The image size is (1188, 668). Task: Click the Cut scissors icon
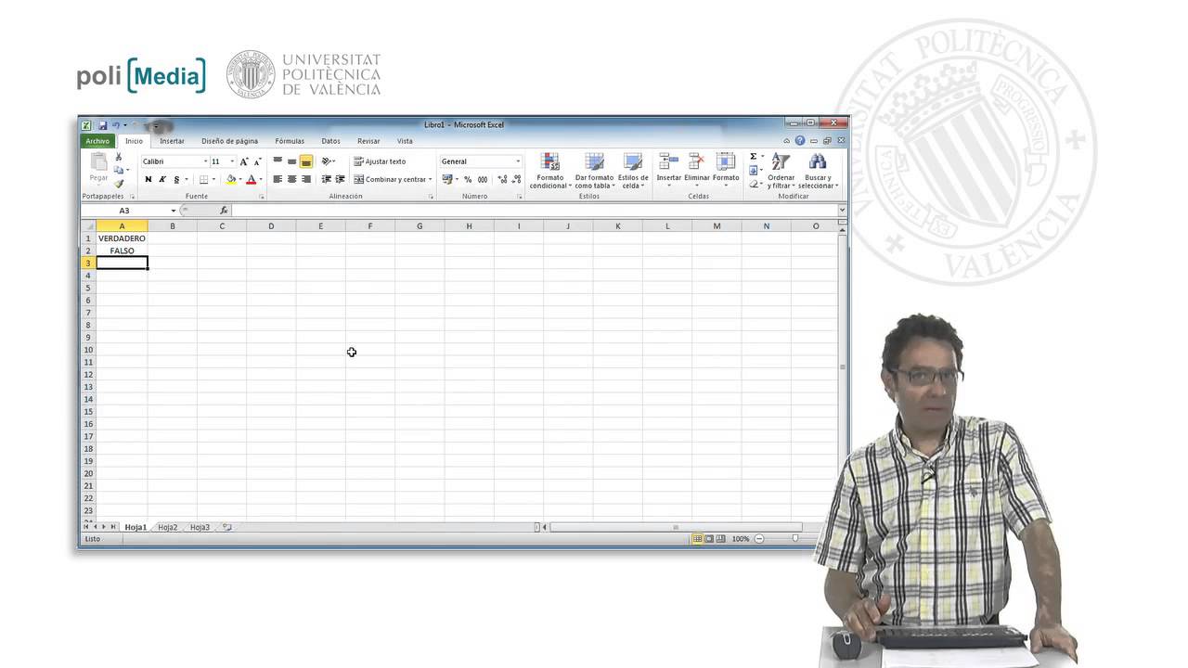119,157
